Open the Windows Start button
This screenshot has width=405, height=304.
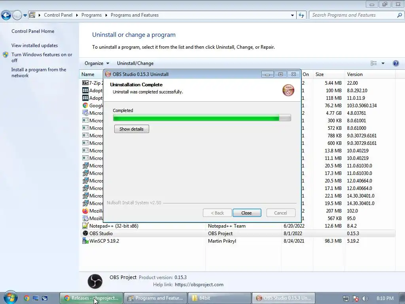(10, 298)
